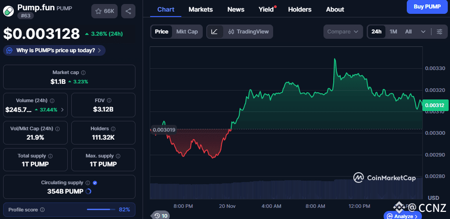
Task: Click the Analyze button below chart
Action: 403,216
